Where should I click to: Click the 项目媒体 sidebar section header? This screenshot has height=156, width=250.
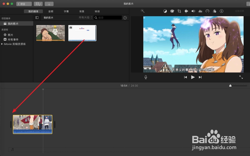click(6, 18)
